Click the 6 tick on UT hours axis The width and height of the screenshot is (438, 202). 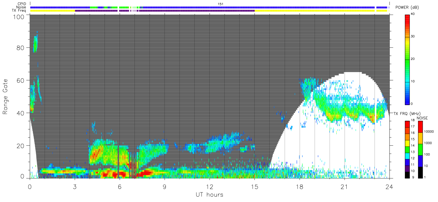pos(119,186)
